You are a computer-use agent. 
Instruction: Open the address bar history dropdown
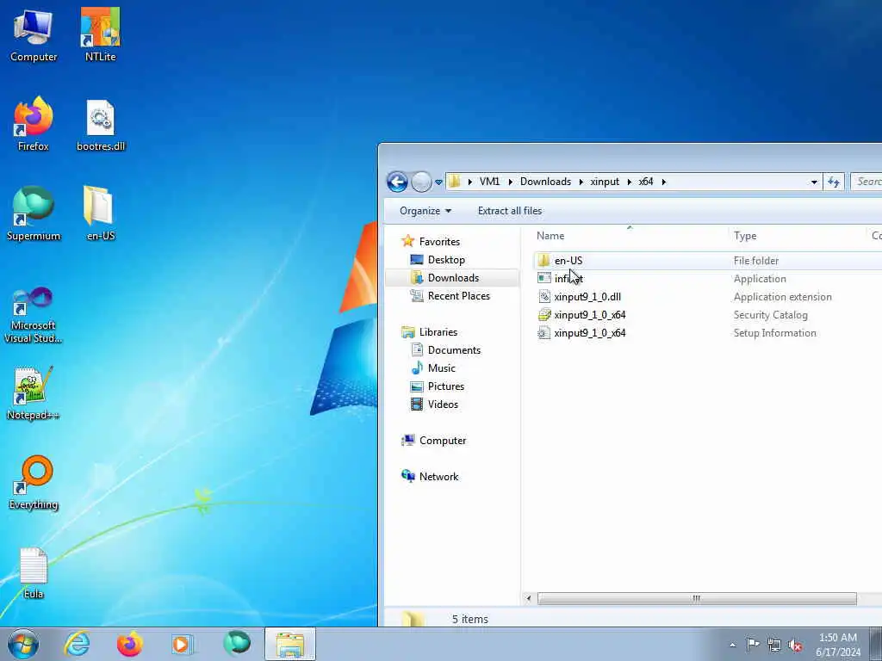click(x=814, y=182)
